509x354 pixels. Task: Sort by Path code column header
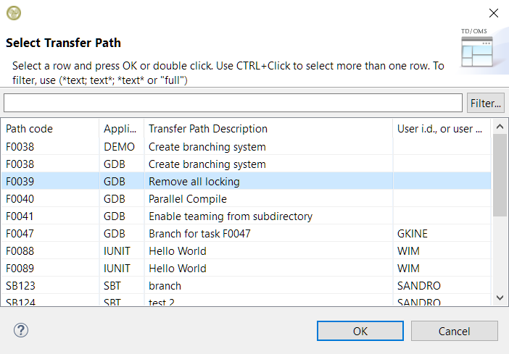(51, 129)
